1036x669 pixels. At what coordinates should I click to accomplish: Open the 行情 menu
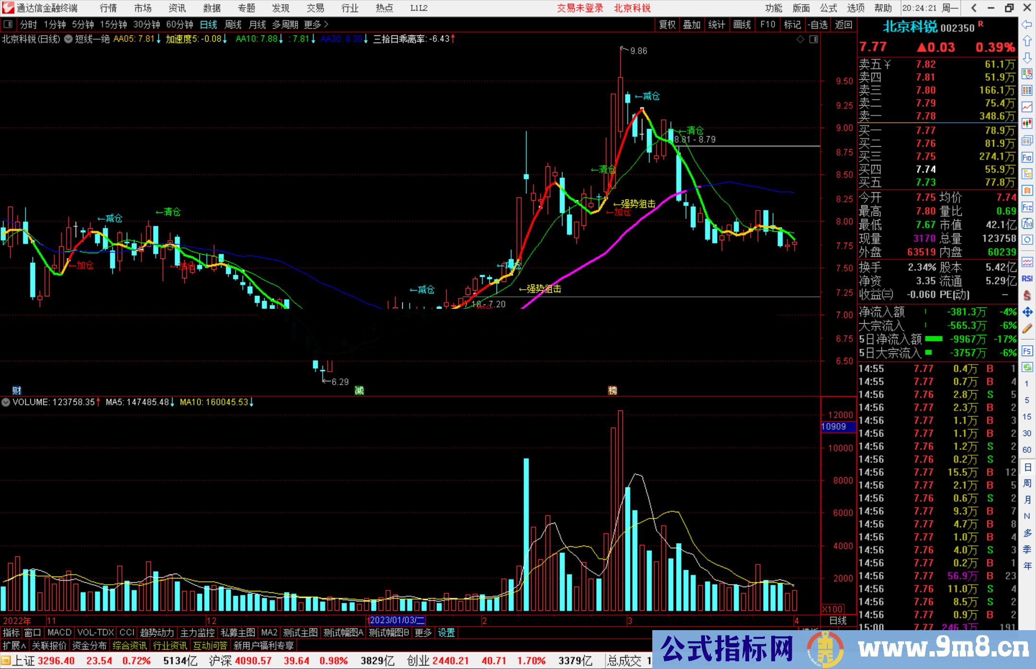pyautogui.click(x=108, y=8)
